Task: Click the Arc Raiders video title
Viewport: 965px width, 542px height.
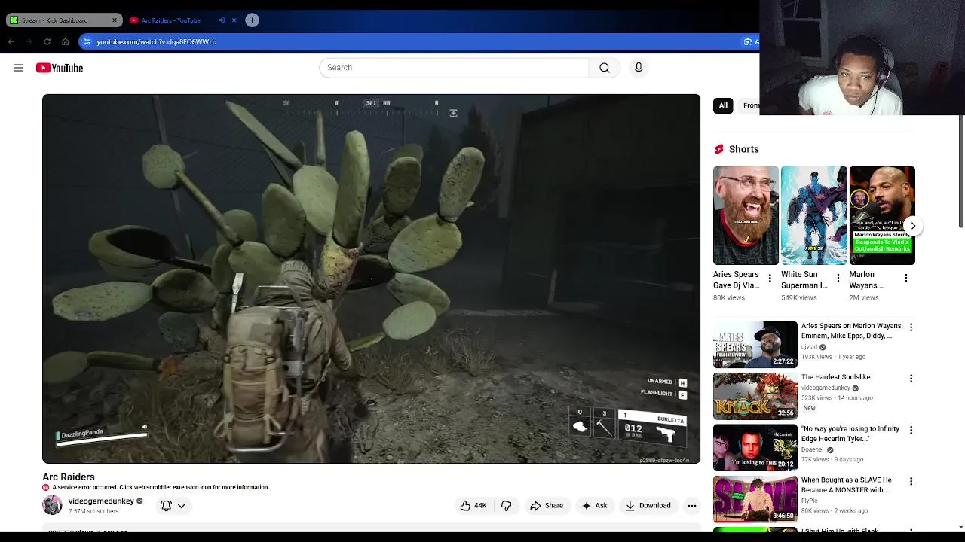Action: pyautogui.click(x=69, y=477)
